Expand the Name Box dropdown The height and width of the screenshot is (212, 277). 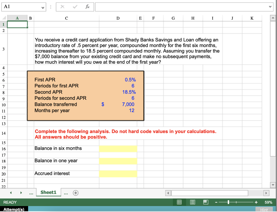(42, 7)
